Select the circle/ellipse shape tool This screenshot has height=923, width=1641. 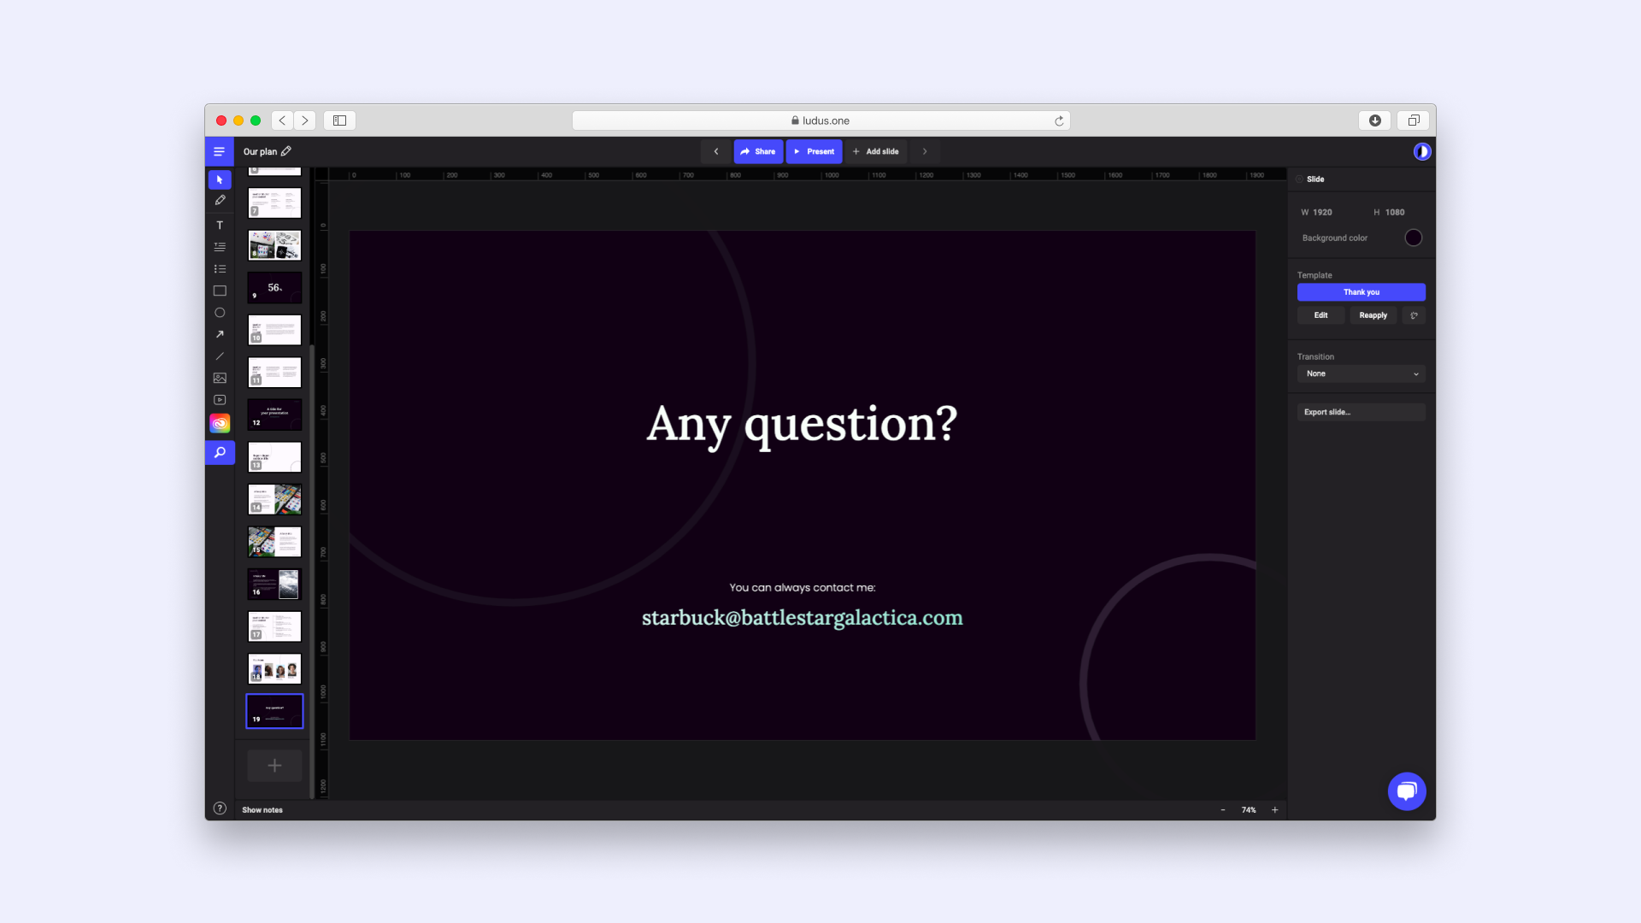coord(220,312)
